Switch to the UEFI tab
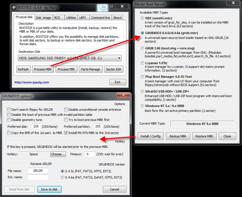This screenshot has height=197, width=242. click(83, 18)
